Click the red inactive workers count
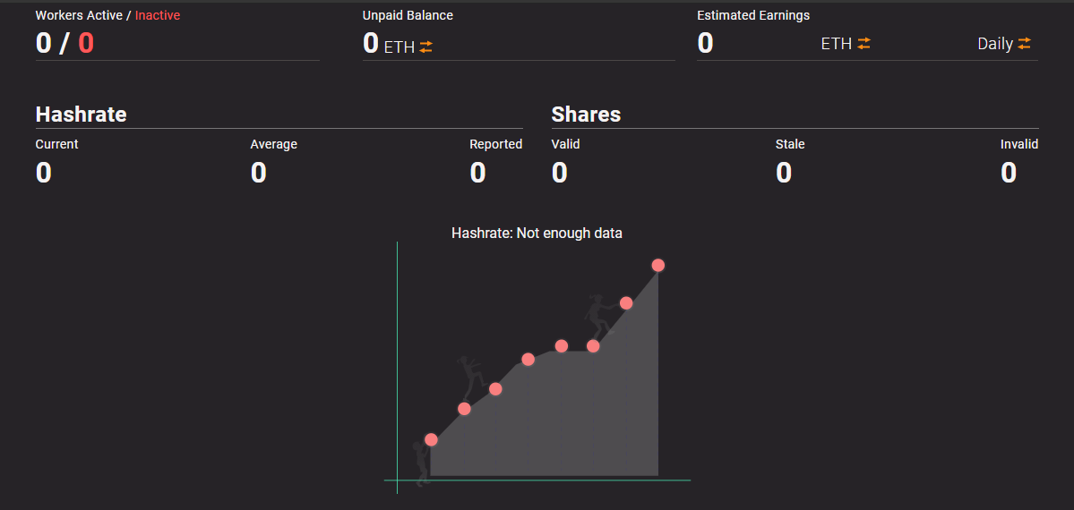This screenshot has height=510, width=1074. click(86, 43)
